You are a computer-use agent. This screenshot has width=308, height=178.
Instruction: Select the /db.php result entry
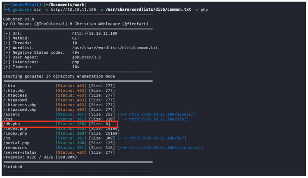[60, 124]
